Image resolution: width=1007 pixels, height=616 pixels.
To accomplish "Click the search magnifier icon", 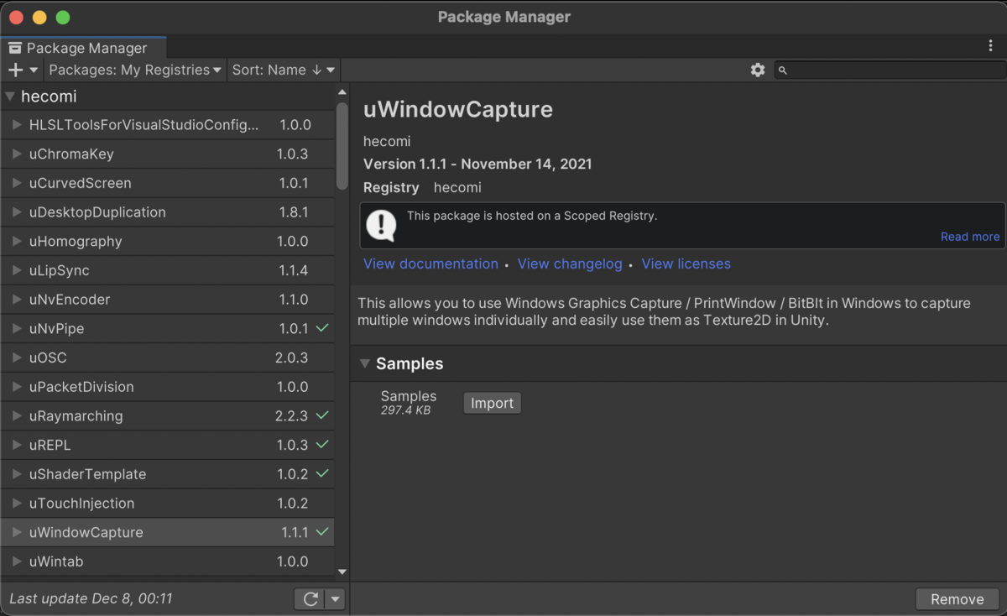I will coord(783,70).
